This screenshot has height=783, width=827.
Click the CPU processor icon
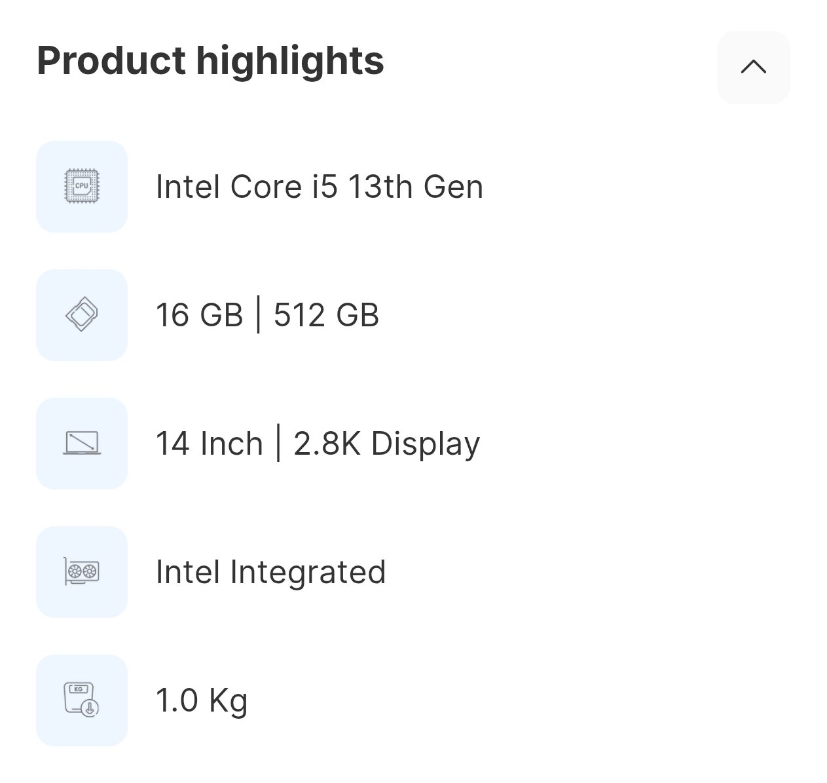(x=82, y=187)
